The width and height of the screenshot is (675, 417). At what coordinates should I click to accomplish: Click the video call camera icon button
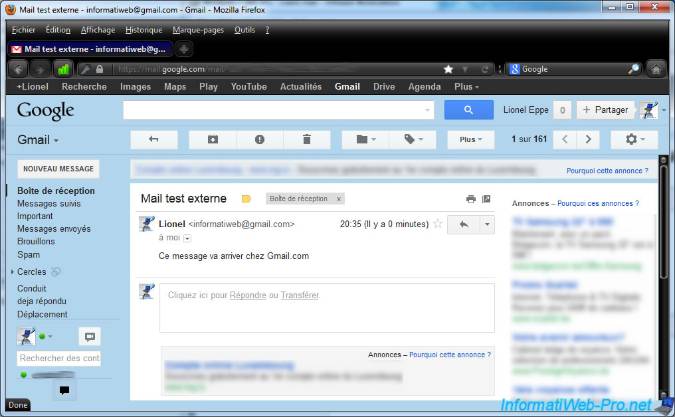click(x=90, y=337)
